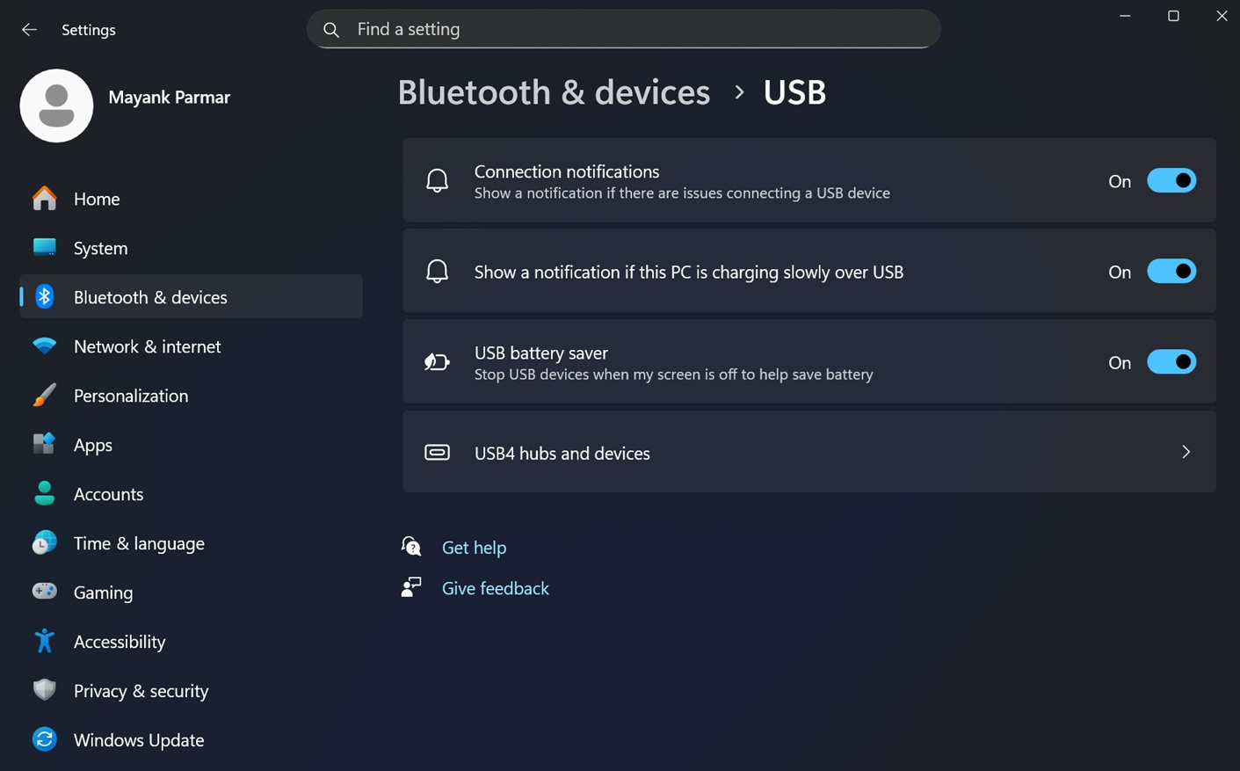Open the Personalization section
This screenshot has width=1240, height=771.
pyautogui.click(x=131, y=396)
